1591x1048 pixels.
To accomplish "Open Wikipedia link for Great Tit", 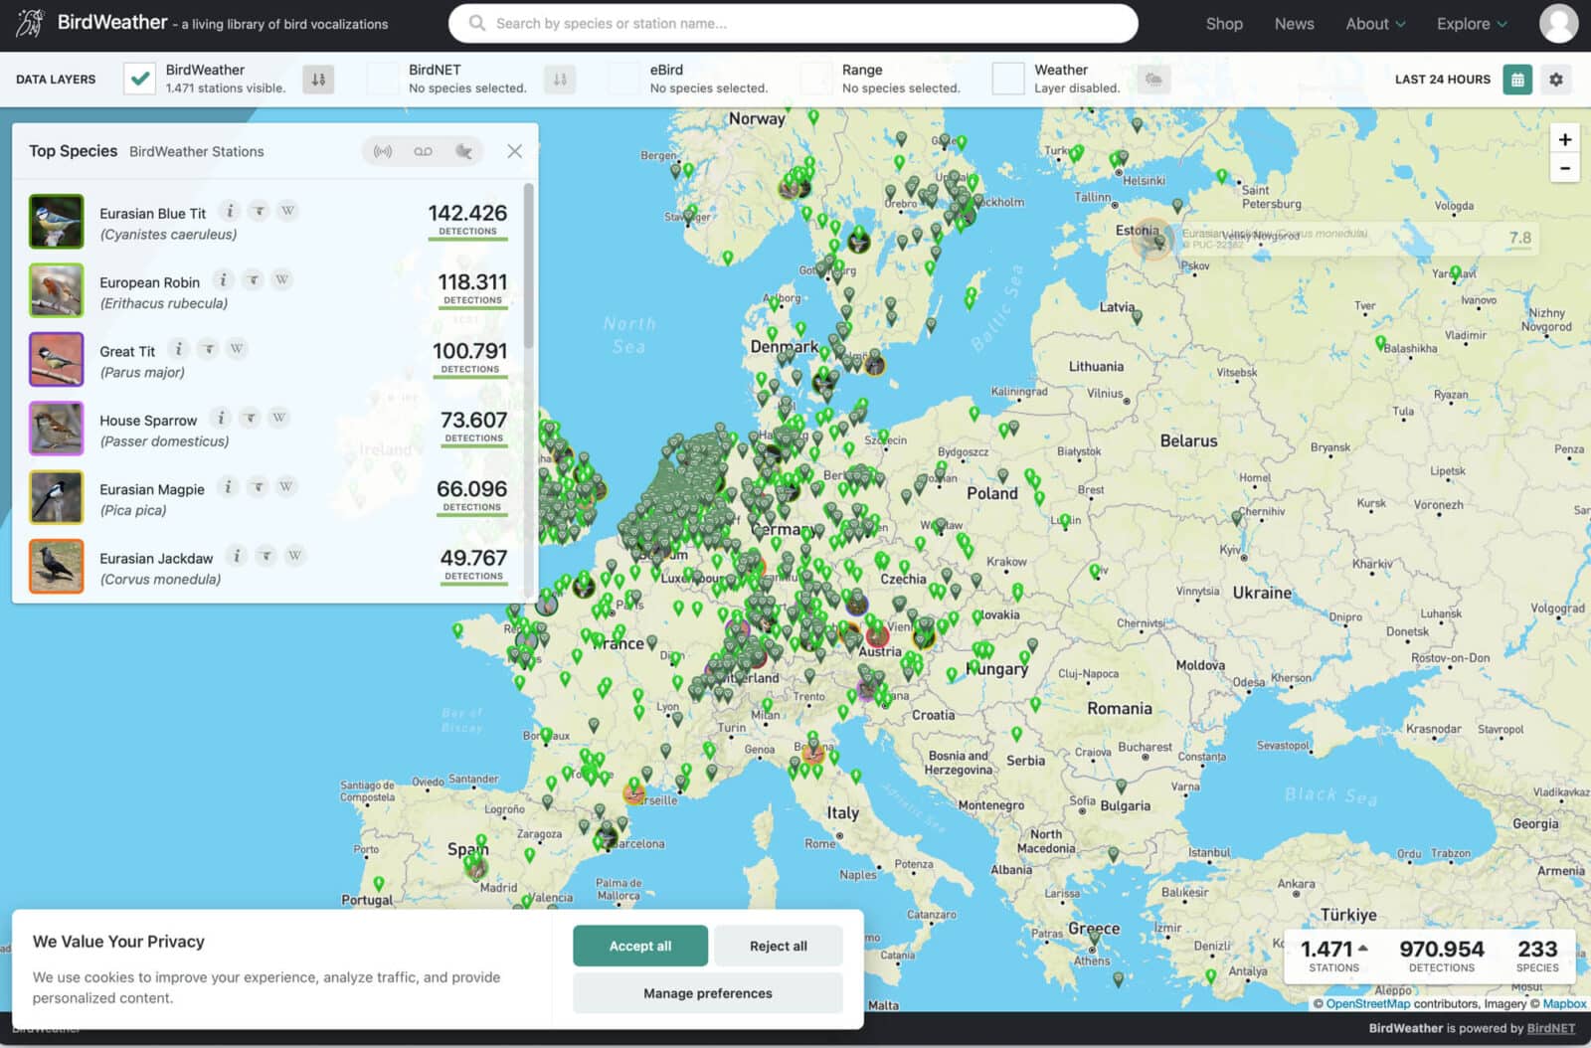I will tap(237, 348).
